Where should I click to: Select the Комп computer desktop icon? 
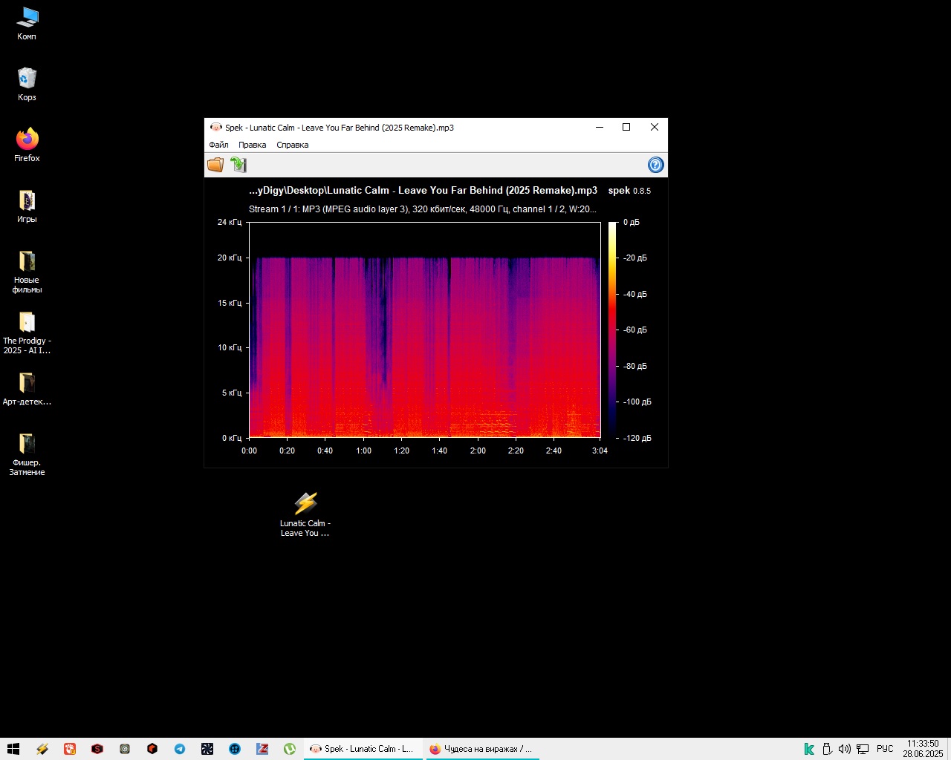pos(27,23)
